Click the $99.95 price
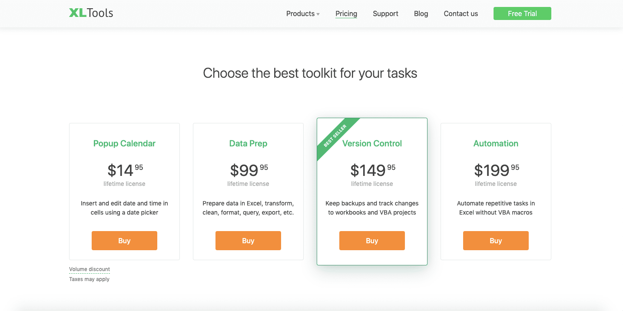Screen dimensions: 623x311 [249, 170]
